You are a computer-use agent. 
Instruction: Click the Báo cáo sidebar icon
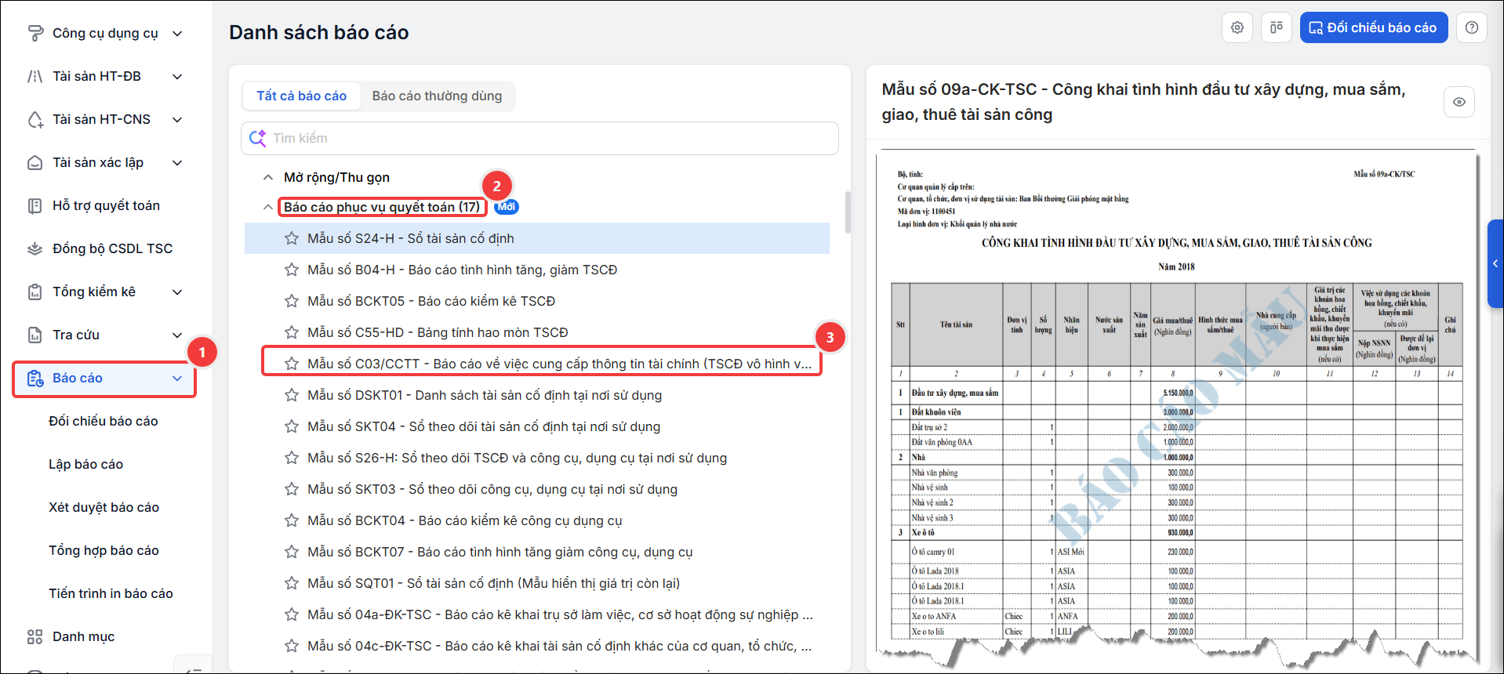pos(35,379)
